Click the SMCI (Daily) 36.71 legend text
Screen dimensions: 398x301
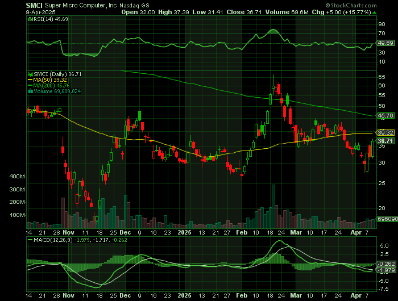(57, 74)
